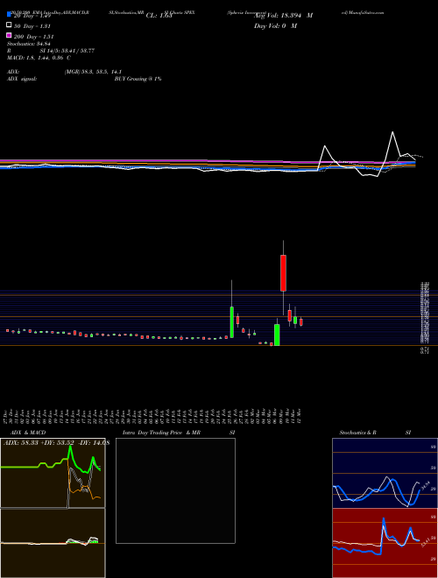Image resolution: width=438 pixels, height=578 pixels.
Task: Click the blue RSI spike in the red panel
Action: (x=384, y=520)
